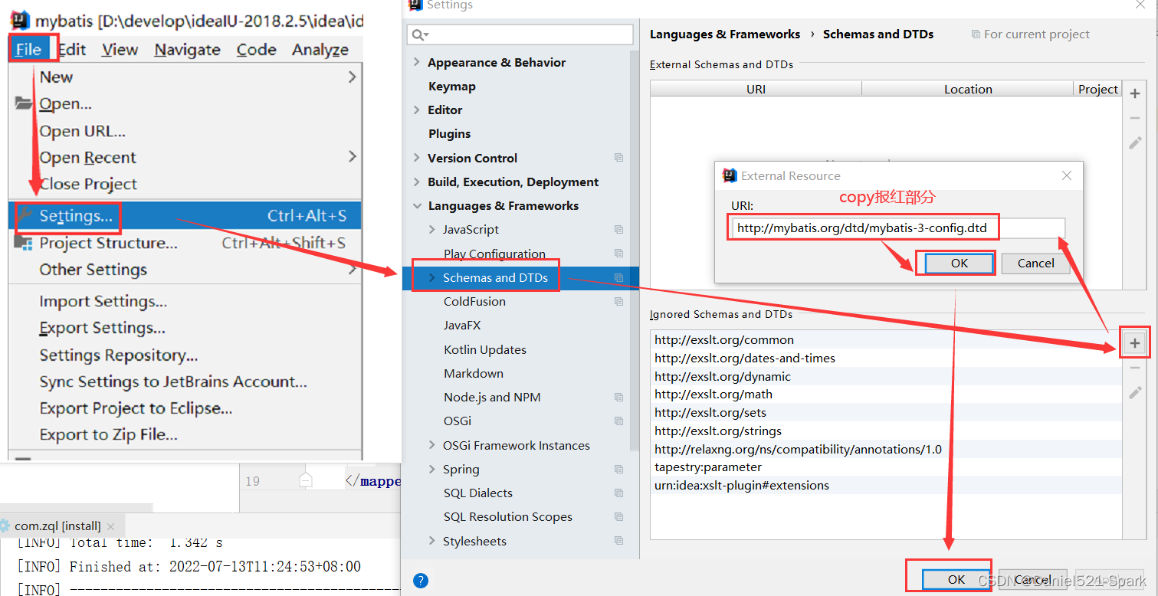Close the External Resource dialog
The image size is (1158, 596).
pos(1066,176)
